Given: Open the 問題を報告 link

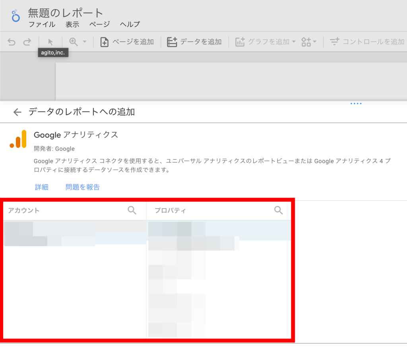Looking at the screenshot, I should coord(83,187).
